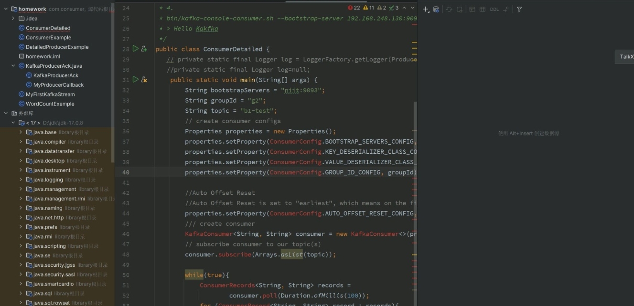
Task: Click the DDL button in database toolbar
Action: (494, 9)
